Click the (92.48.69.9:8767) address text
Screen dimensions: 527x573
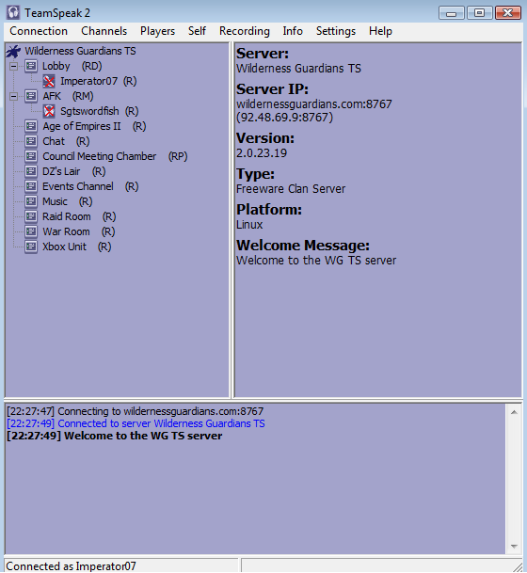285,118
